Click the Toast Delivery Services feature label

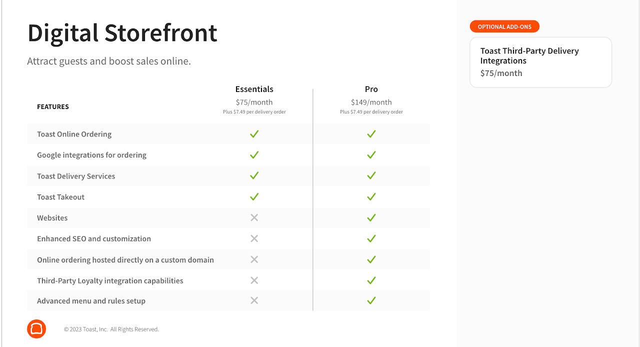pos(76,176)
